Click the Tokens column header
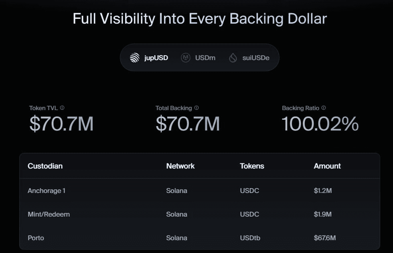 coord(252,166)
